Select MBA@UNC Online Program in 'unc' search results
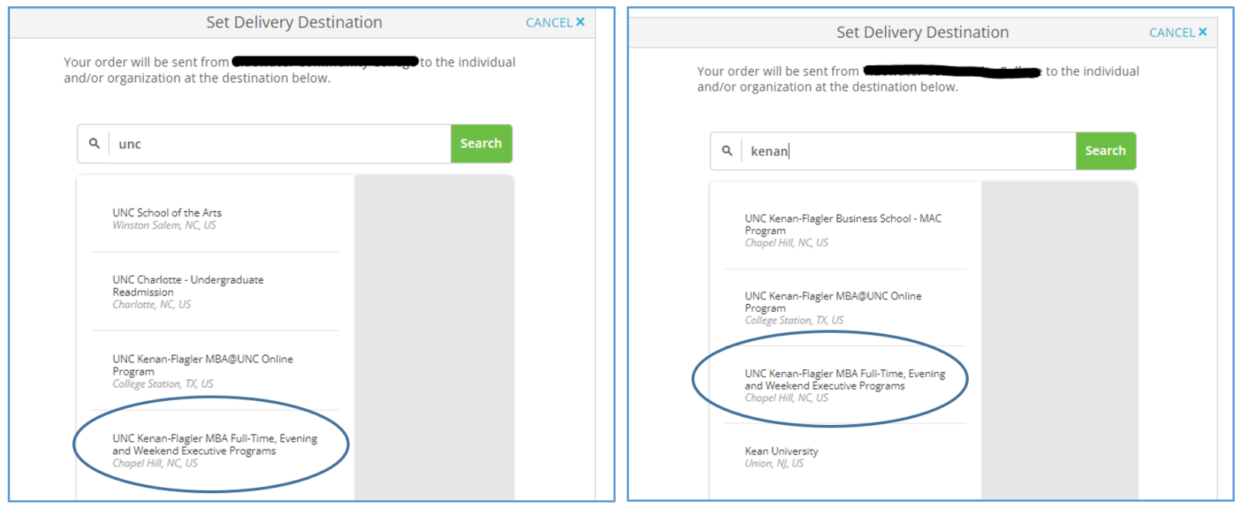Screen dimensions: 1241x508 tap(202, 365)
